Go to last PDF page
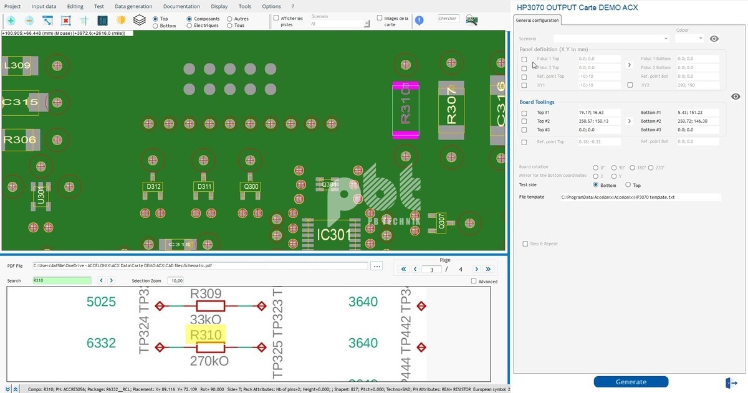The width and height of the screenshot is (748, 393). (x=487, y=269)
